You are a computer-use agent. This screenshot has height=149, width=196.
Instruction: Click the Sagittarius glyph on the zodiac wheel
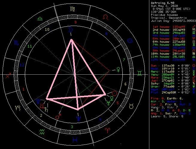(x=8, y=76)
